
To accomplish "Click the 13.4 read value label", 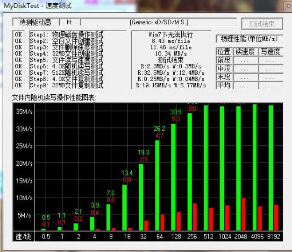I will coord(127,173).
